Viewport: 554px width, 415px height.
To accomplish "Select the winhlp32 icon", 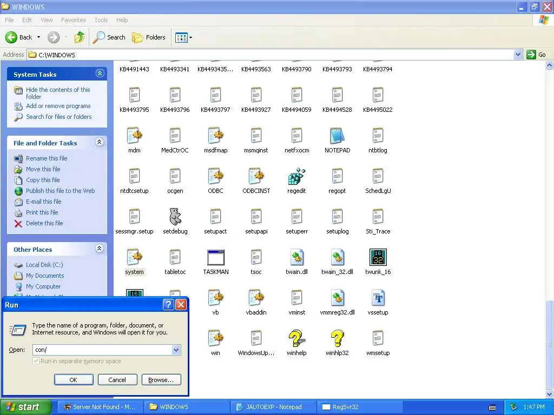I will click(x=337, y=338).
